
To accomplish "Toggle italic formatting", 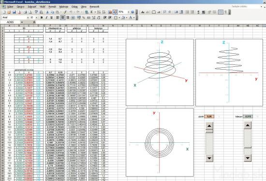I will 46,17.
